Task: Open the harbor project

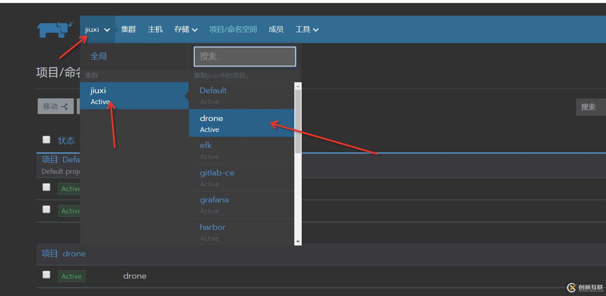Action: 213,227
